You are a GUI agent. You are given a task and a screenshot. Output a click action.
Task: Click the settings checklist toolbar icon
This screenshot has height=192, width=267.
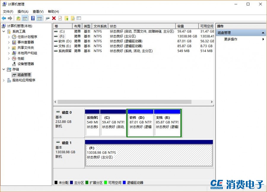point(79,18)
